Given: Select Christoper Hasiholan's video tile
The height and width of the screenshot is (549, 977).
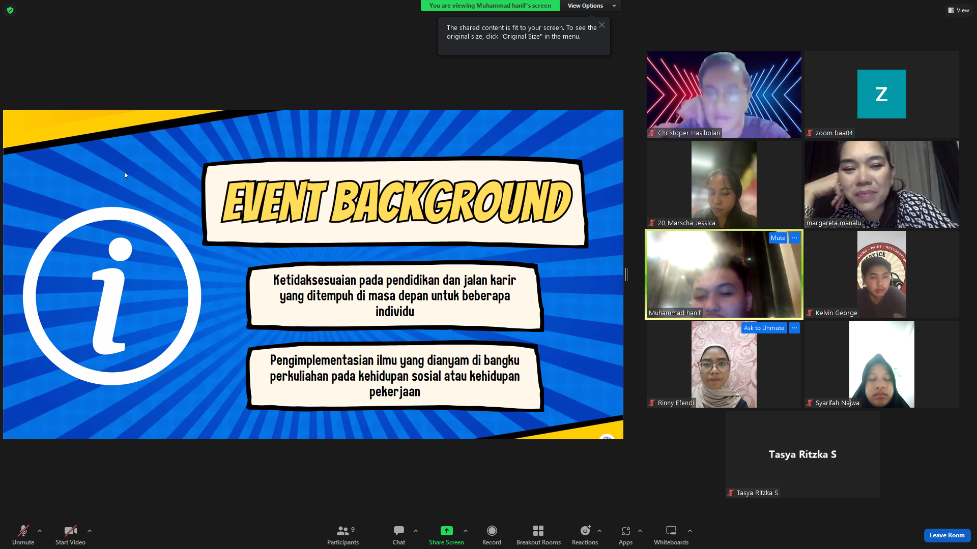Looking at the screenshot, I should click(724, 94).
